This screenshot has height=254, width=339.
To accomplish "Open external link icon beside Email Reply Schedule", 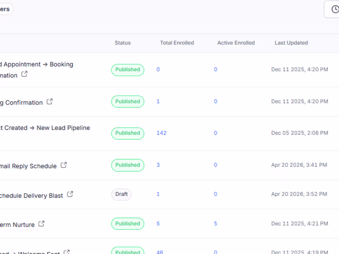I will (x=63, y=165).
